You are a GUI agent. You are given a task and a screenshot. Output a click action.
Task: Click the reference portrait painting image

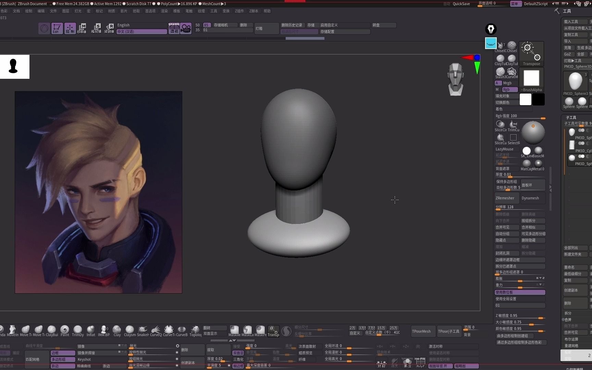coord(98,192)
